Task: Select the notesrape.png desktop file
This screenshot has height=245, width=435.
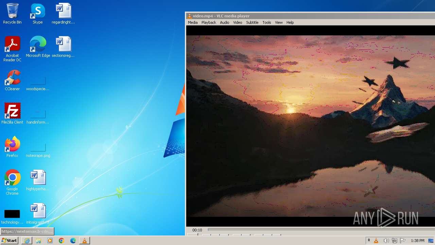Action: pos(38,150)
